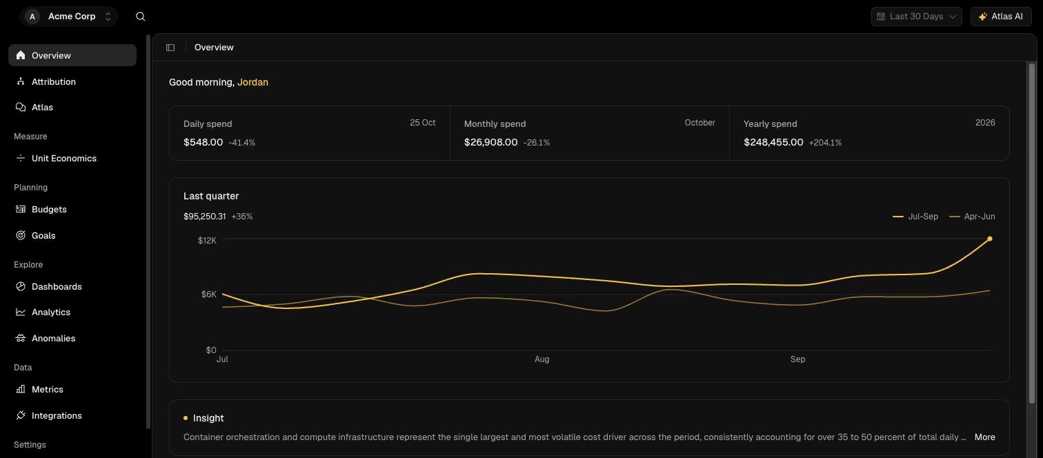Viewport: 1043px width, 458px height.
Task: Click the Yearly spend card
Action: (x=869, y=133)
